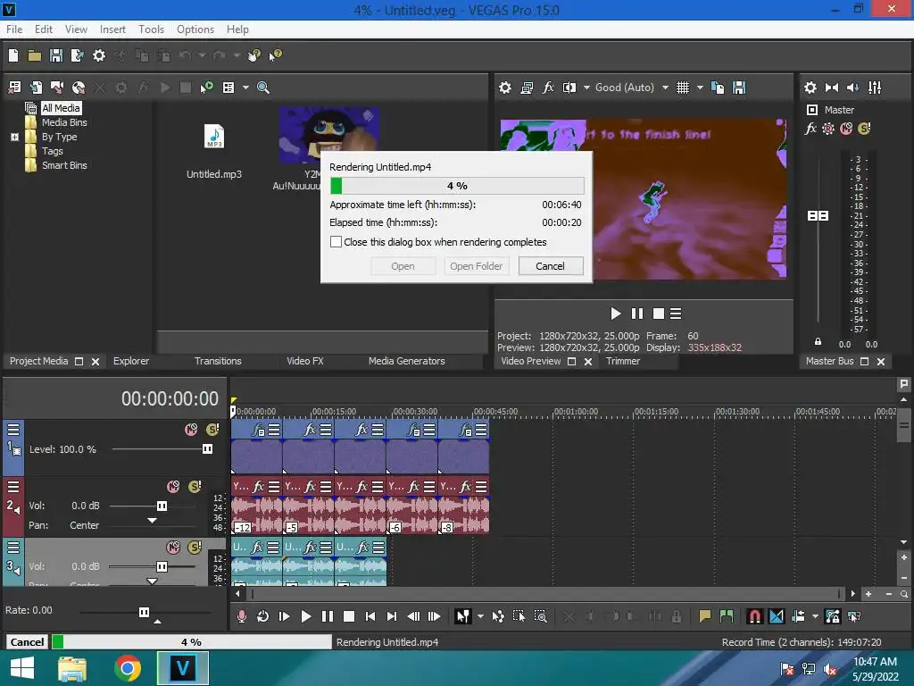
Task: Pause timeline playback in transport bar
Action: click(328, 616)
